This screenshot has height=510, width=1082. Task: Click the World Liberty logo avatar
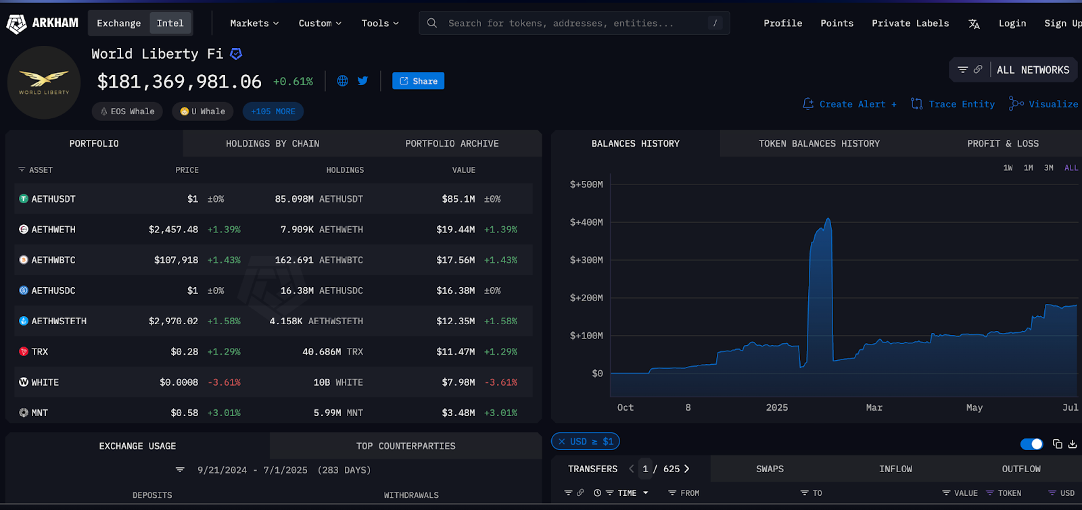pos(44,82)
